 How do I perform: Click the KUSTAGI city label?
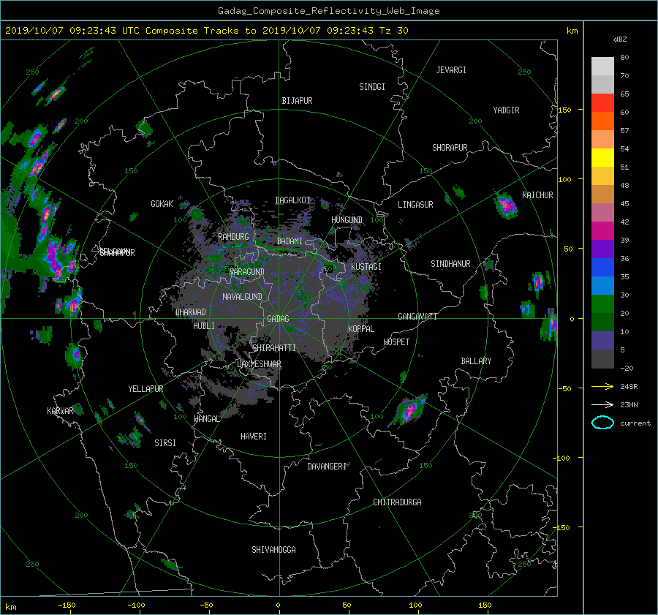(366, 267)
